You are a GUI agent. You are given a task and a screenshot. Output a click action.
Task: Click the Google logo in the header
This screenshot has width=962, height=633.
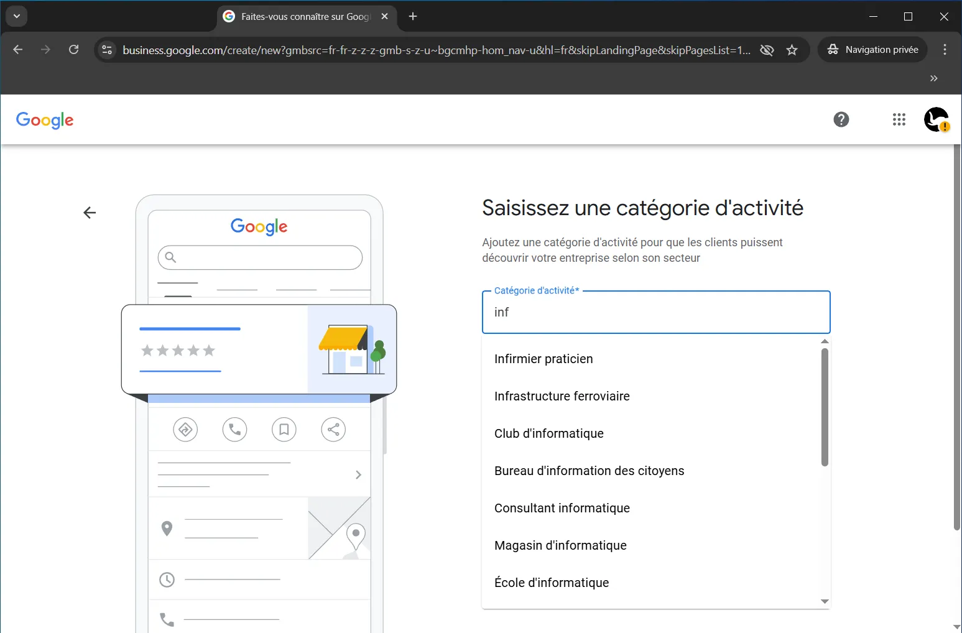click(45, 120)
